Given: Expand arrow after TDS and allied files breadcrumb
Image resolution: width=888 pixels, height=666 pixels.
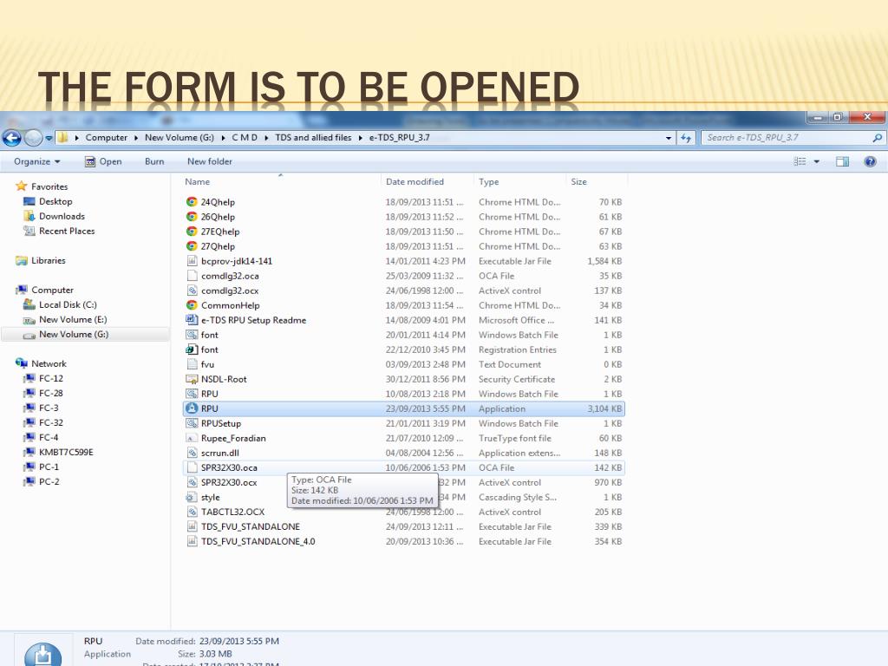Looking at the screenshot, I should point(360,138).
